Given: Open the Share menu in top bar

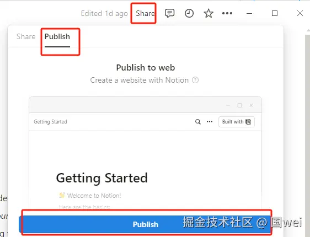Looking at the screenshot, I should [x=145, y=13].
